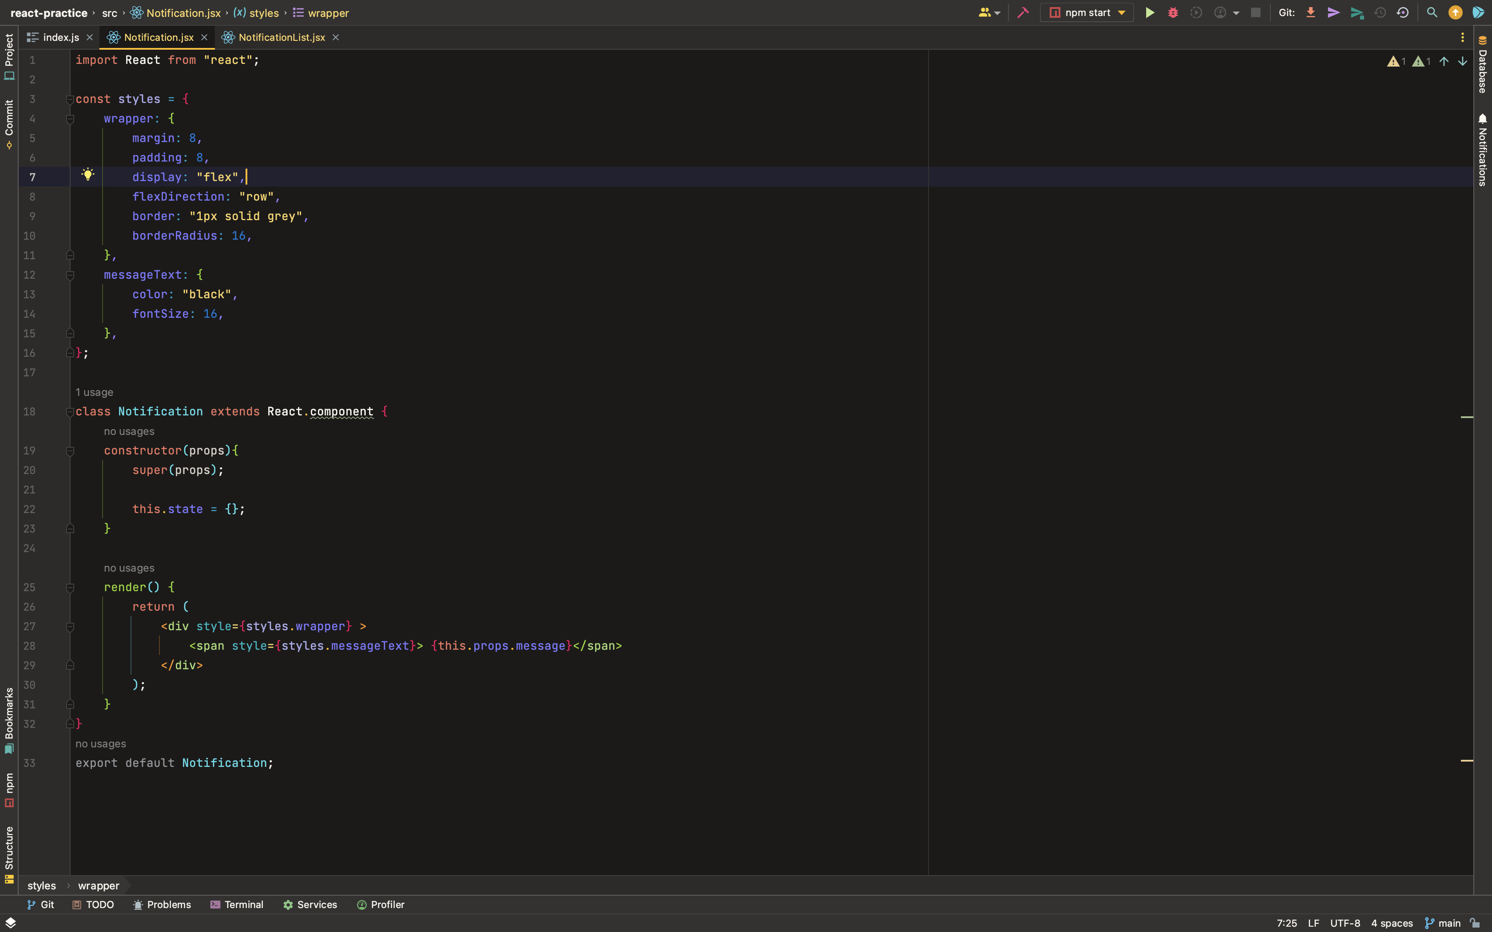
Task: Update project from Git
Action: pyautogui.click(x=1311, y=12)
